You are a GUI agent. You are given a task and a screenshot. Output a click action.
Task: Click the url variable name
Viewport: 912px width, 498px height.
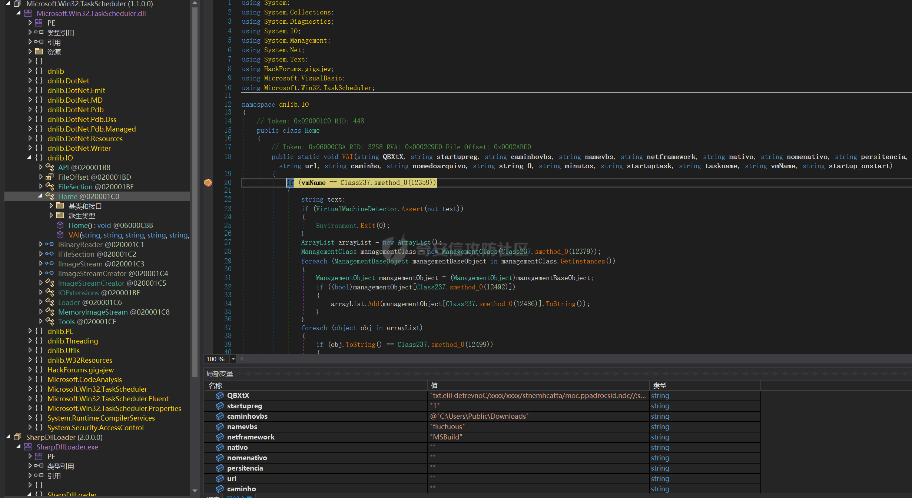(x=232, y=478)
